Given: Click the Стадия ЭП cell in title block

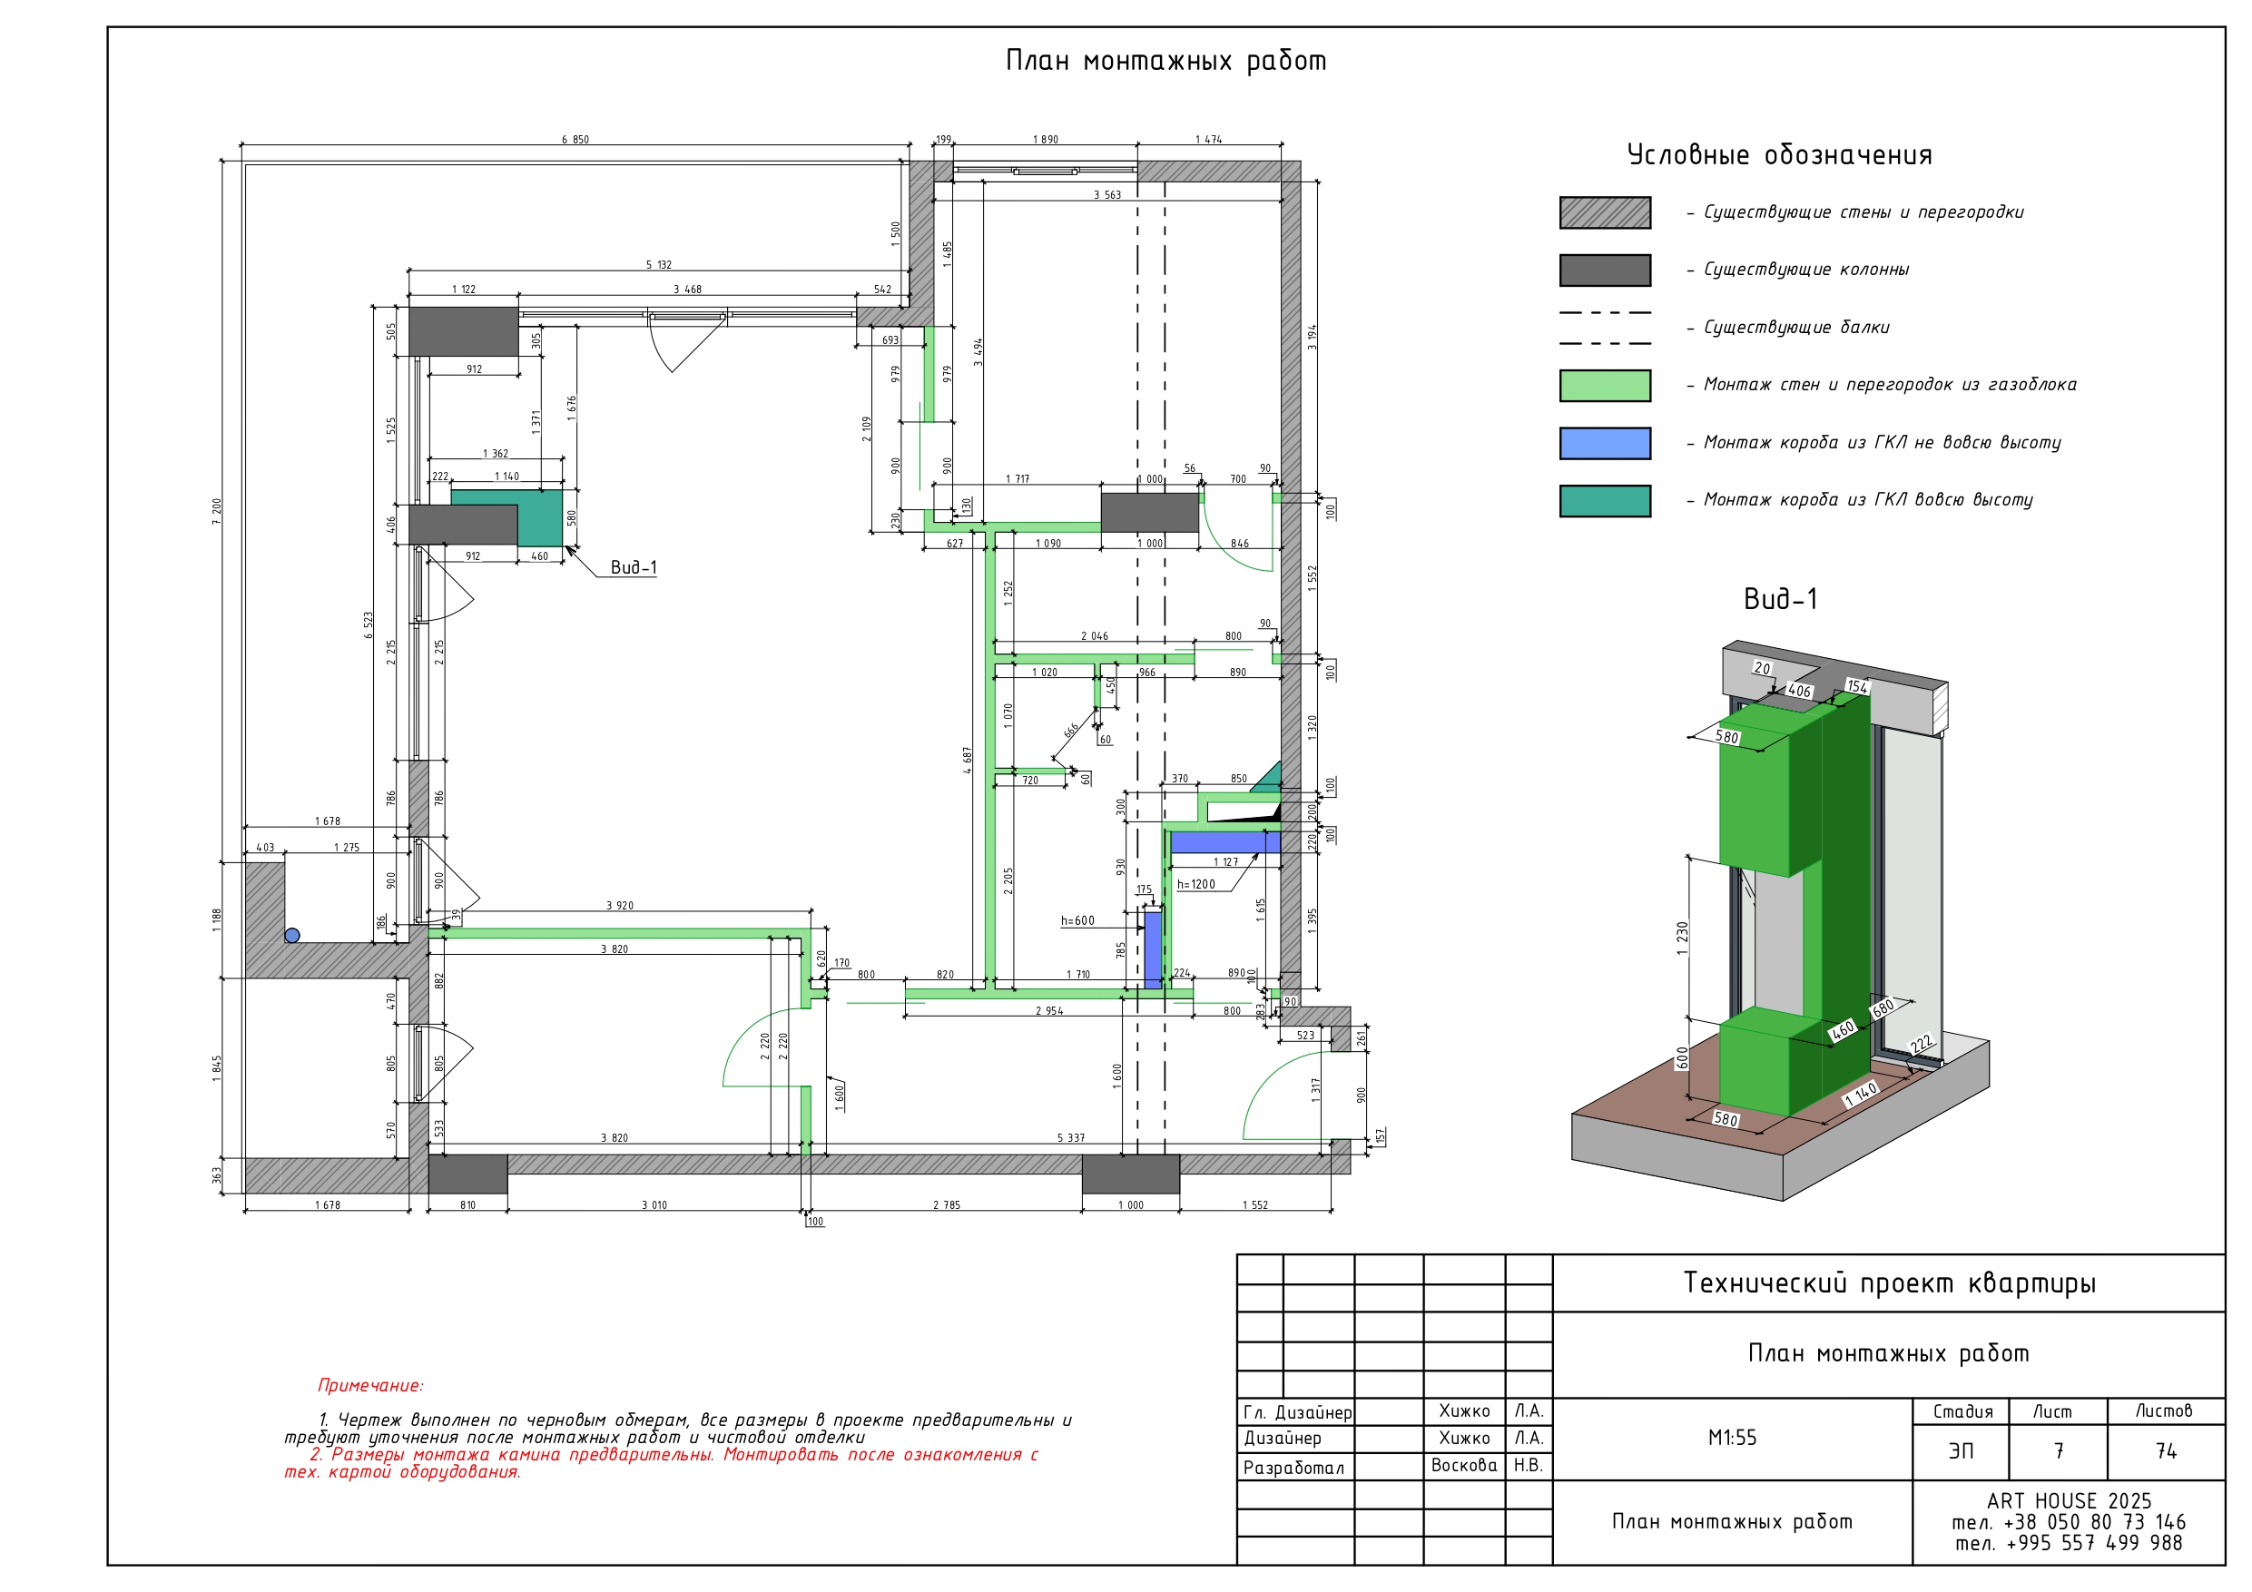Looking at the screenshot, I should tap(1961, 1450).
